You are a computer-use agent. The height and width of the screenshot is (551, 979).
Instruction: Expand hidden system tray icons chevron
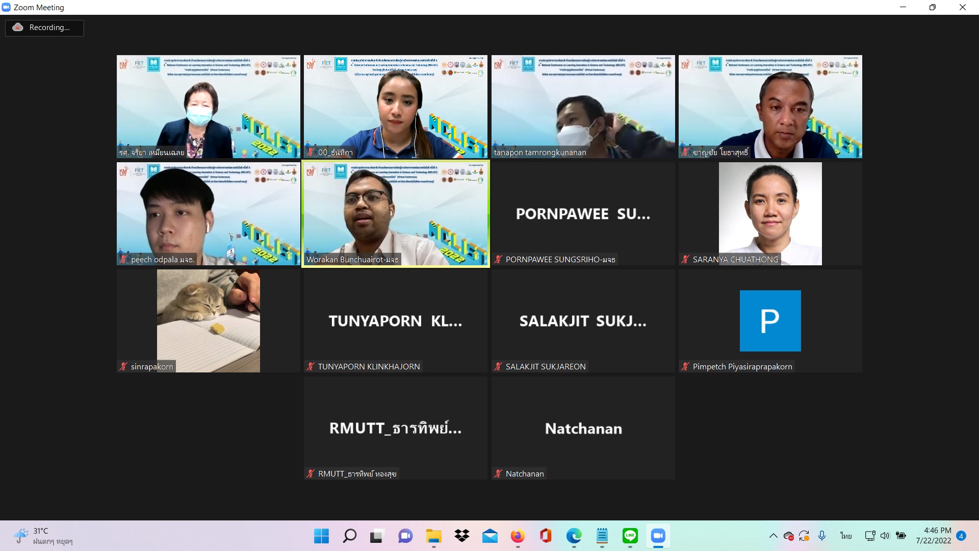click(x=773, y=536)
